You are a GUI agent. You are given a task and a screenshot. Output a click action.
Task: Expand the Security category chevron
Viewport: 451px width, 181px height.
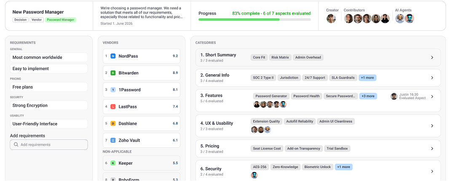432,171
